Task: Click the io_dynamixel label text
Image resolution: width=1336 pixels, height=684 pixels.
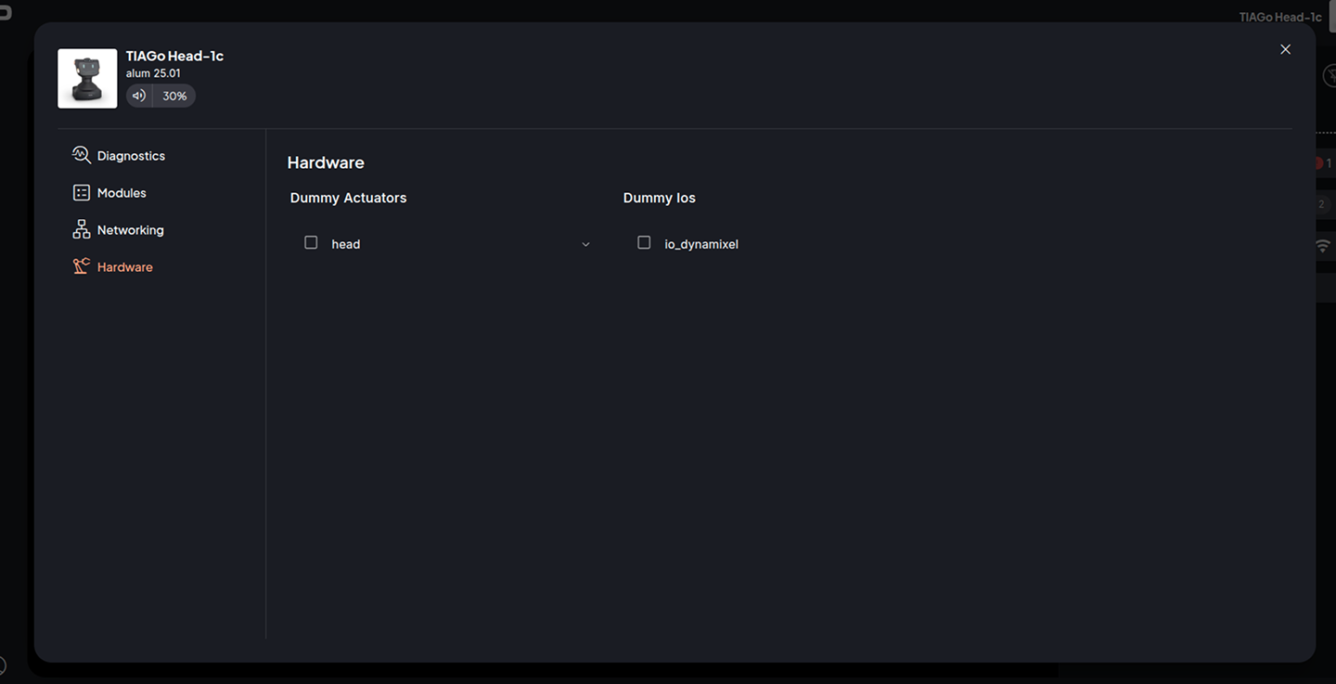Action: [701, 244]
